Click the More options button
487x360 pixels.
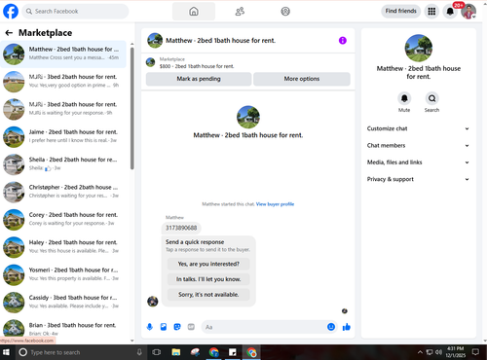[302, 79]
